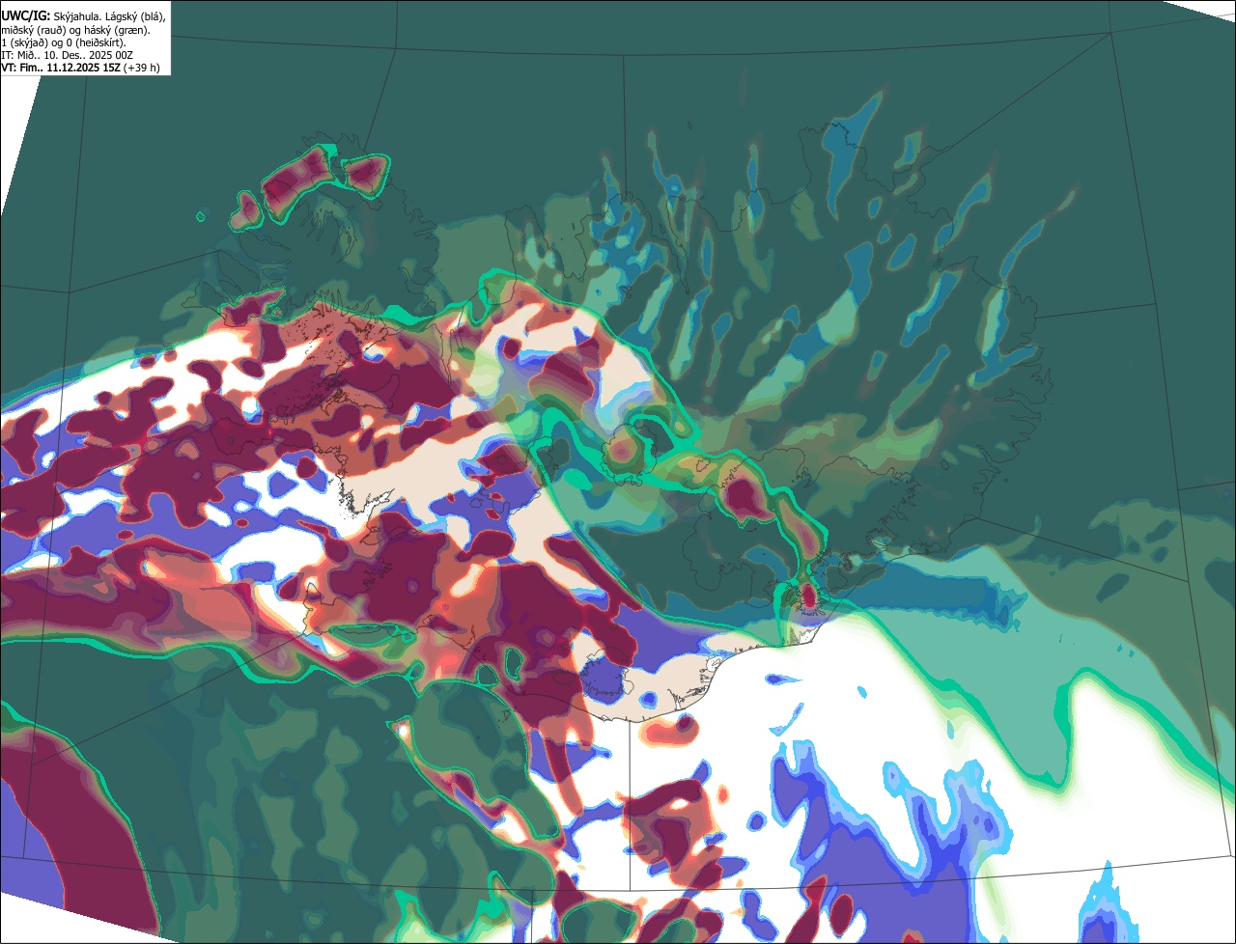This screenshot has height=944, width=1236.
Task: Click the text "Lágský (blá),"
Action: (136, 16)
